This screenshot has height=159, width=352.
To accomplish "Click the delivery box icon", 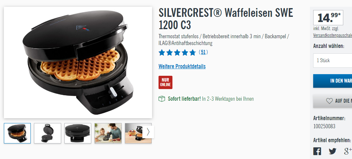I will pyautogui.click(x=162, y=99).
